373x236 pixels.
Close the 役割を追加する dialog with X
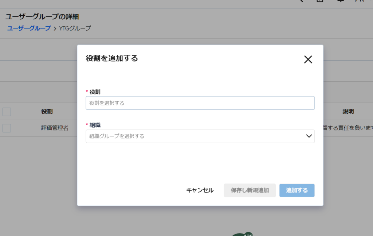(x=308, y=59)
